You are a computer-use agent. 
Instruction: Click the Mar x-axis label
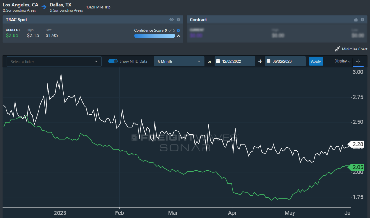(173, 213)
